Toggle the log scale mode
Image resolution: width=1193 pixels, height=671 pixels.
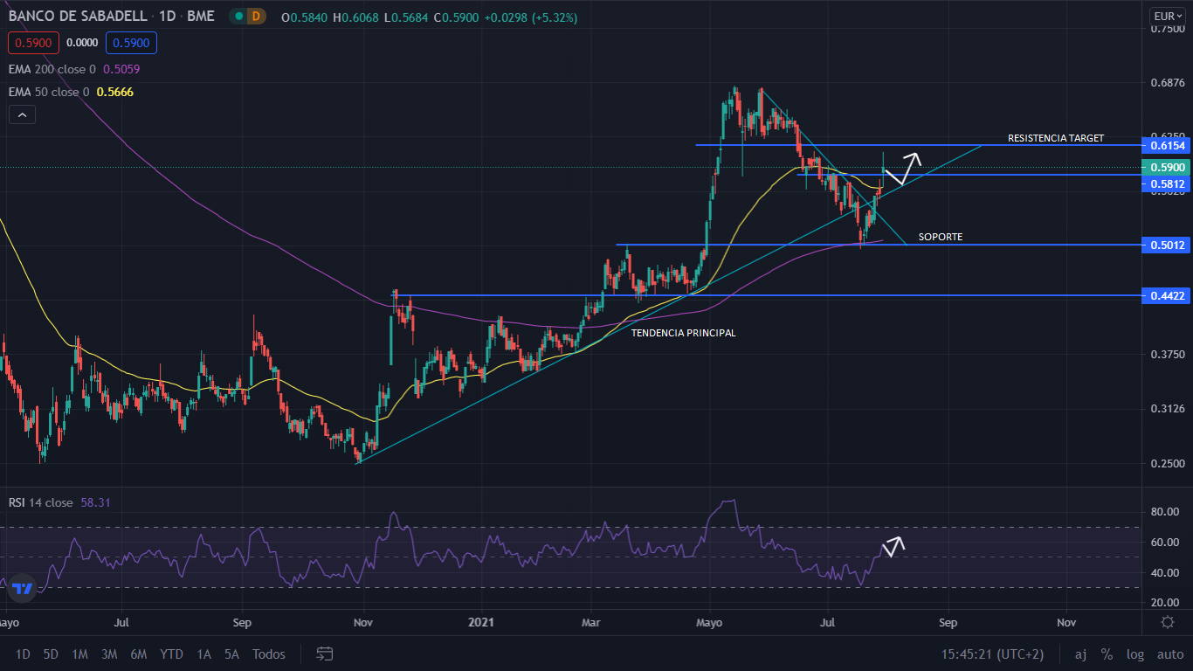pos(1135,654)
